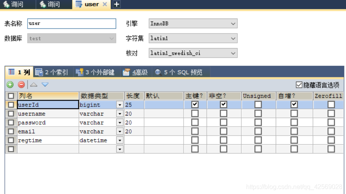Select the regtime row checkbox

coord(11,140)
